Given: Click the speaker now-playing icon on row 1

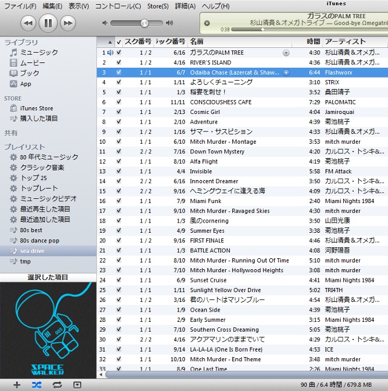Looking at the screenshot, I should [110, 53].
